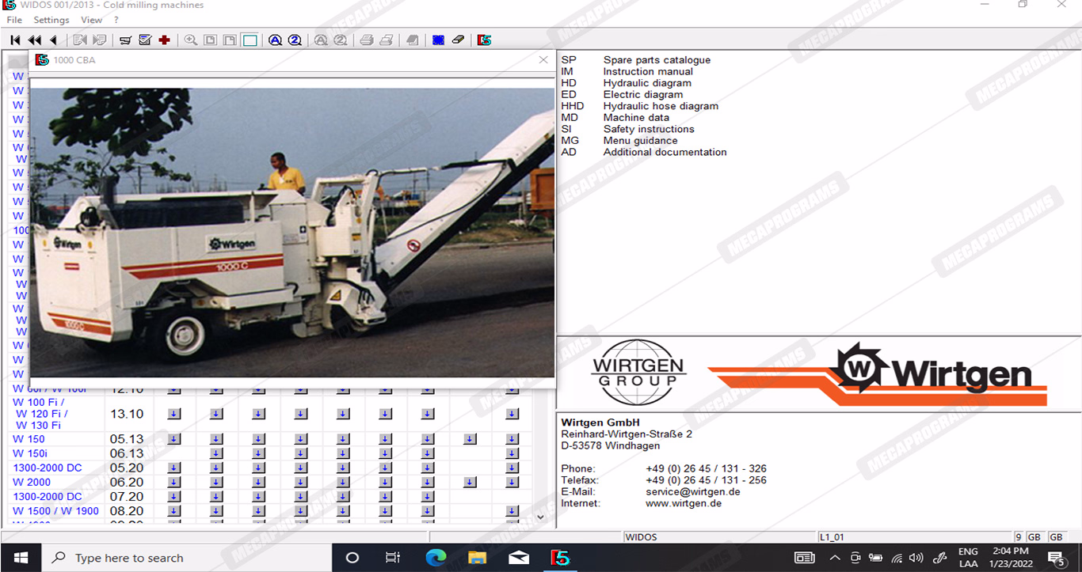
Task: Click the machine list scrollbar down arrow
Action: [540, 517]
